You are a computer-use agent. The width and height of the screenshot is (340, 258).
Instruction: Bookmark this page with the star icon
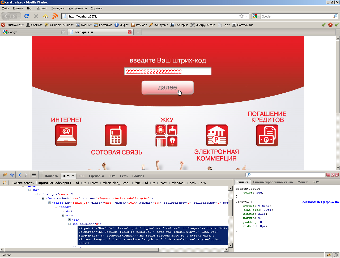241,16
